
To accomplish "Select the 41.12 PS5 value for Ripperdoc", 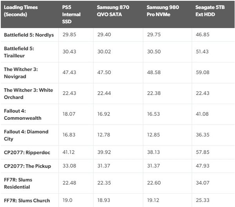I will coord(69,152).
